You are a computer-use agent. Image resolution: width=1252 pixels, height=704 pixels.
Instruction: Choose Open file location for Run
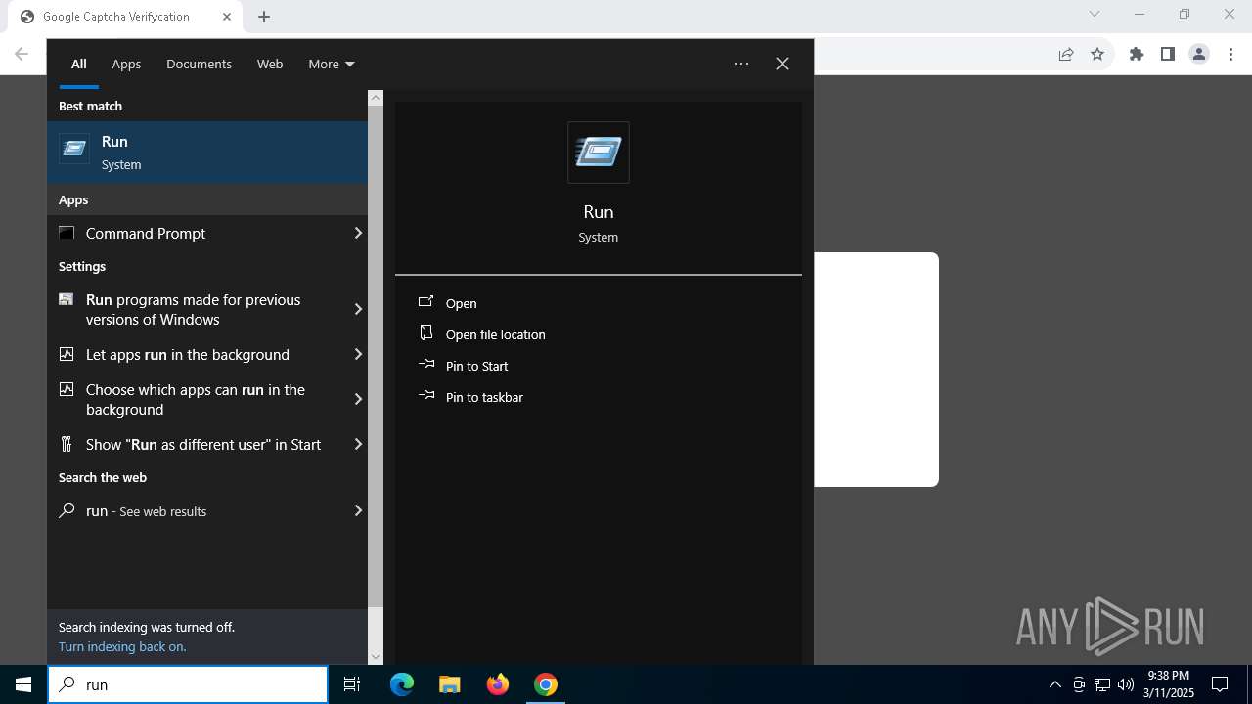(496, 334)
